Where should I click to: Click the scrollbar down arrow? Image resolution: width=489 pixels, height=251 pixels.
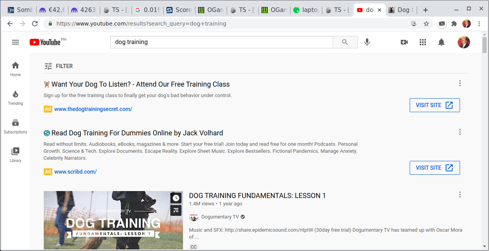tap(484, 246)
